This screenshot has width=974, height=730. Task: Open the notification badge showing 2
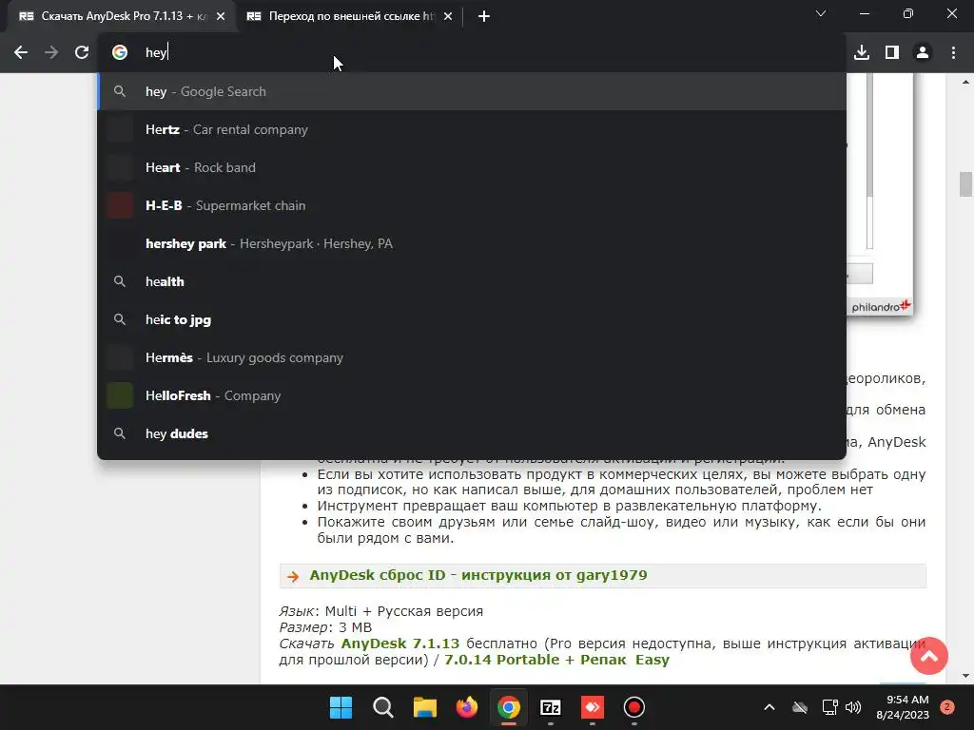click(947, 707)
